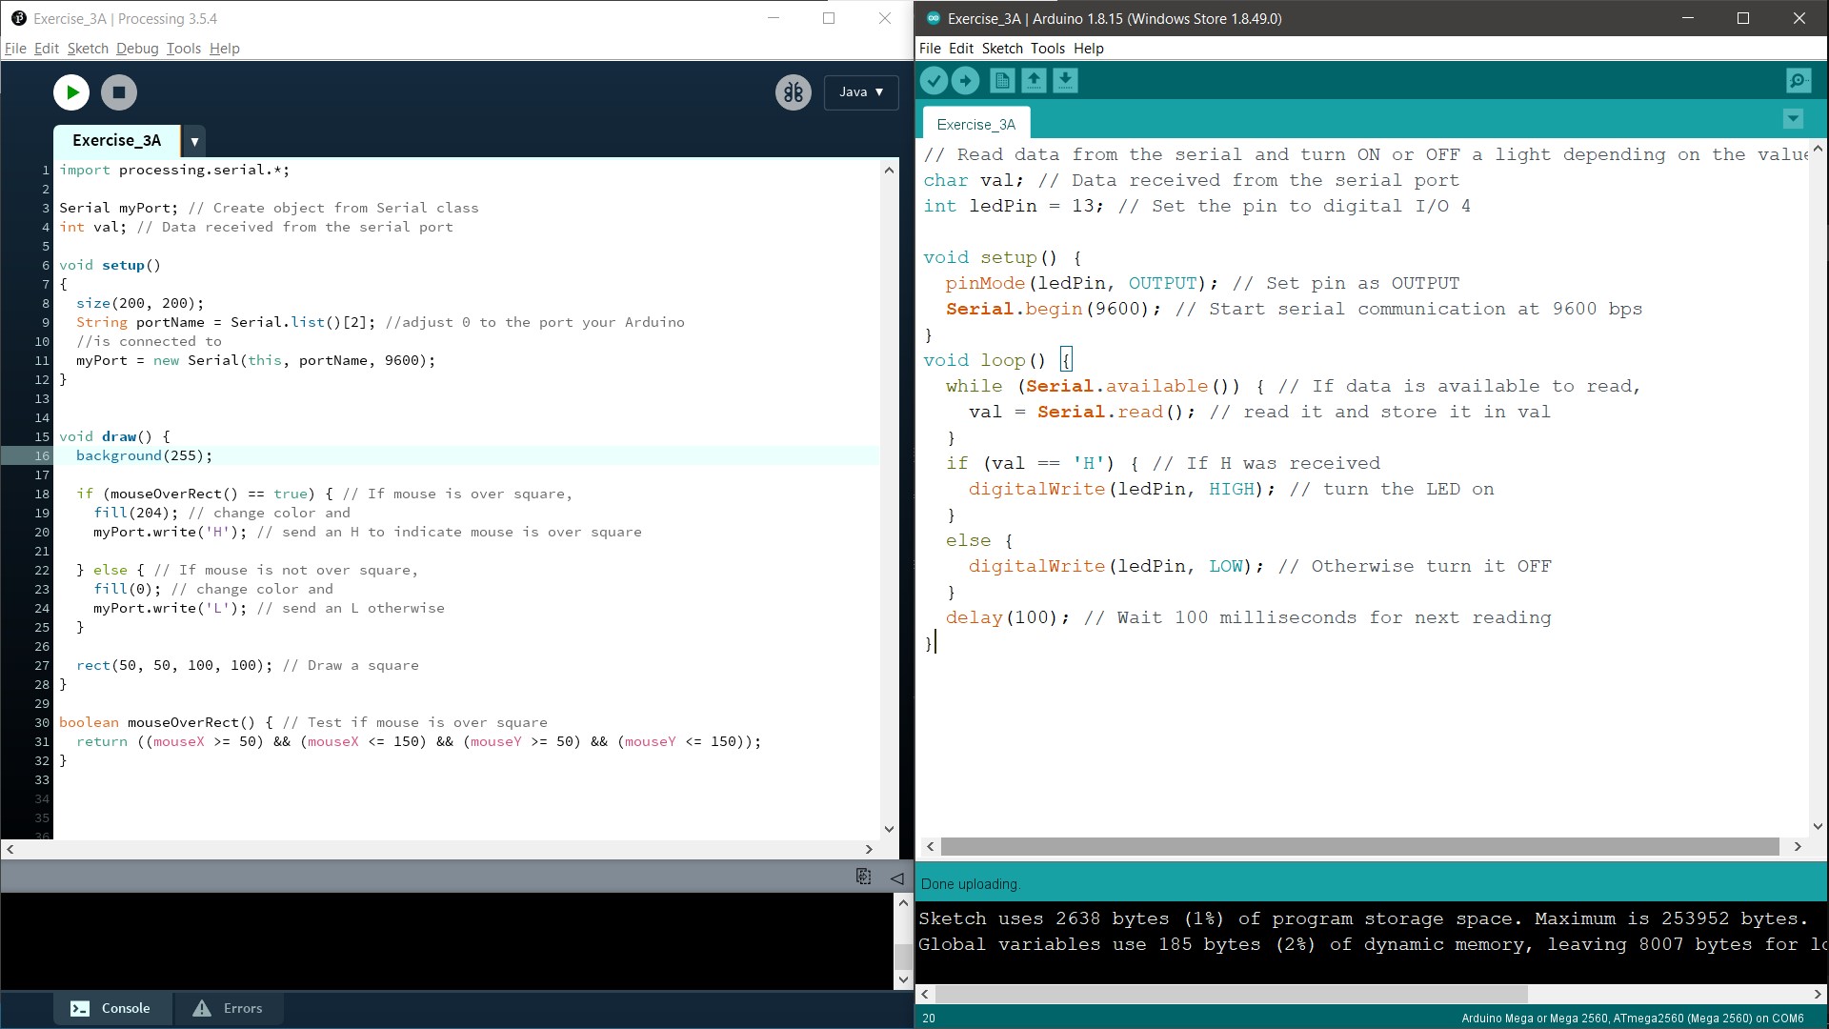Click the Save sketch down-arrow icon in Arduino
The width and height of the screenshot is (1829, 1029).
(x=1065, y=81)
